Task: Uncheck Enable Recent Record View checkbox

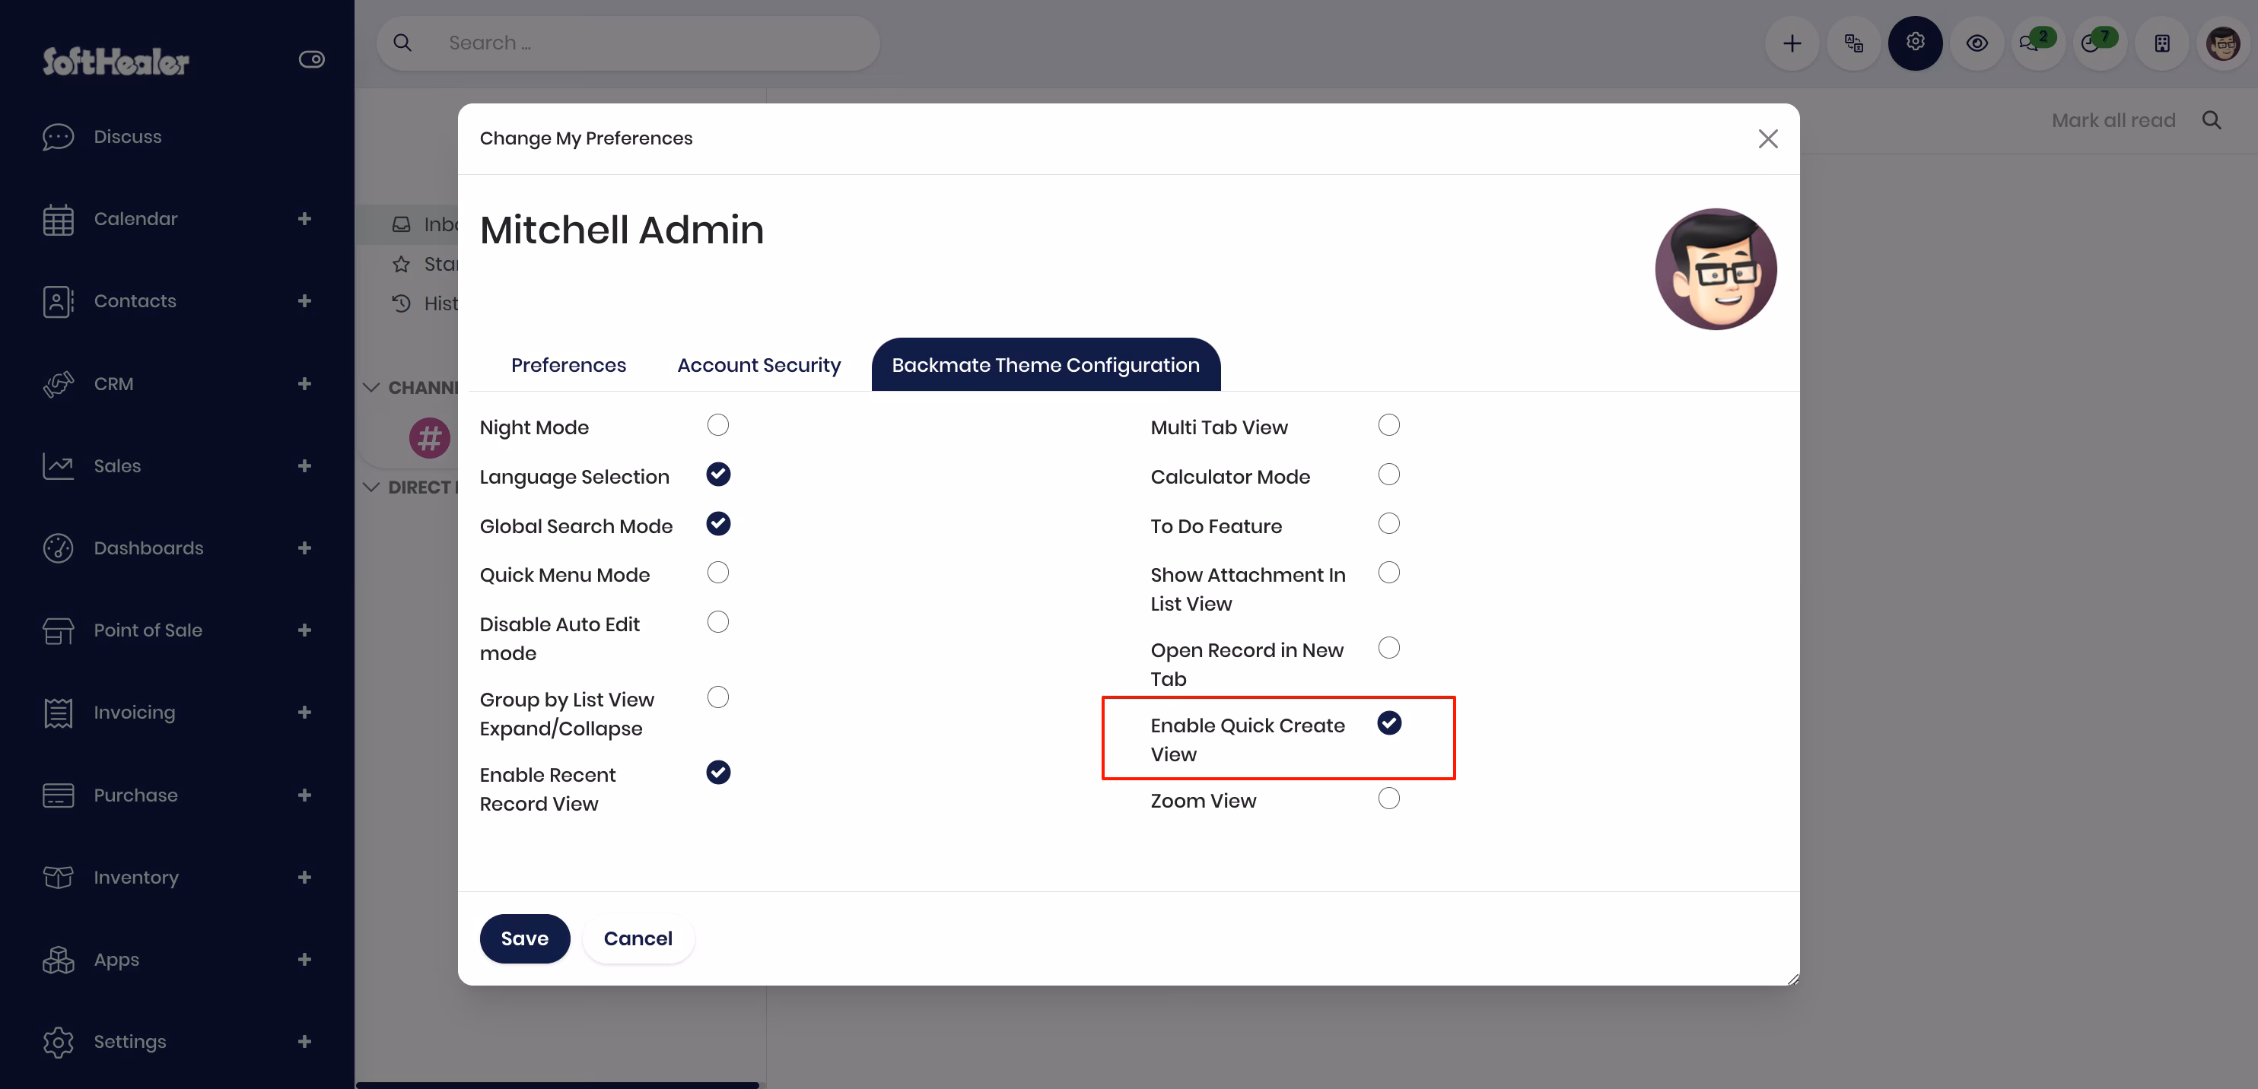Action: tap(718, 773)
